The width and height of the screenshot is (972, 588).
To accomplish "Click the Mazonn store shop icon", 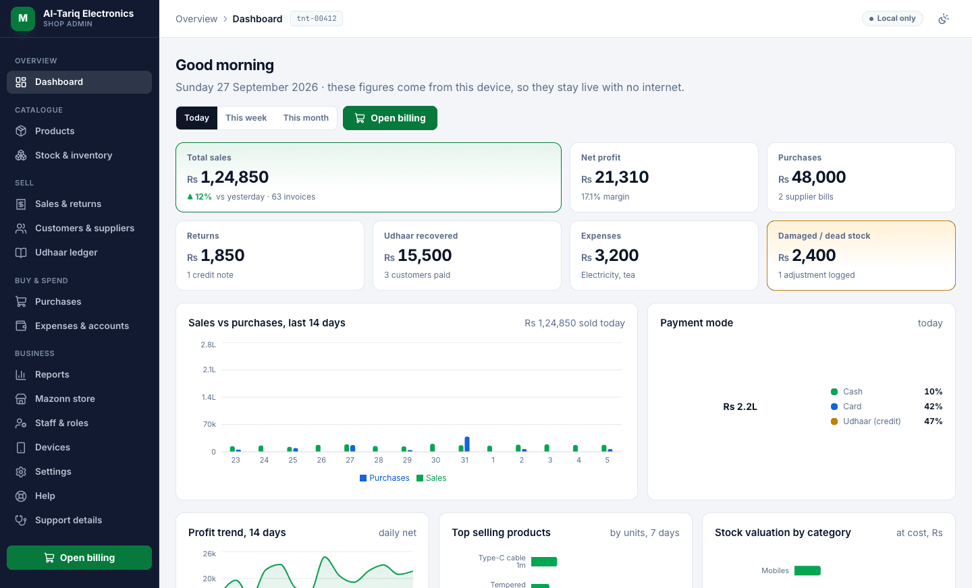I will (x=21, y=399).
